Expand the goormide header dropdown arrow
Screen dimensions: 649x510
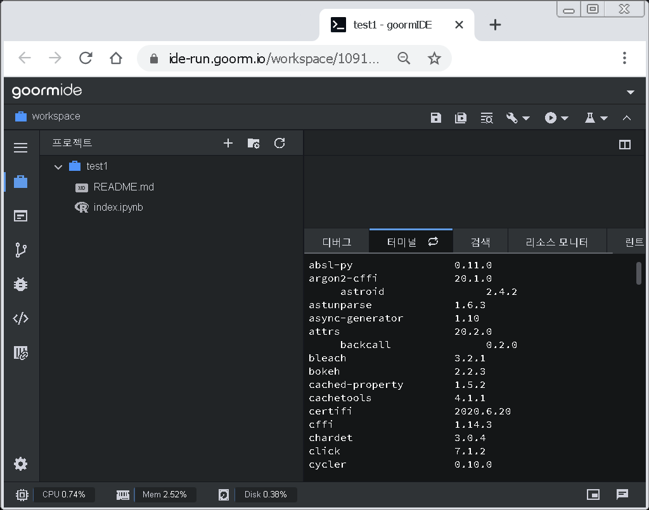(x=631, y=92)
